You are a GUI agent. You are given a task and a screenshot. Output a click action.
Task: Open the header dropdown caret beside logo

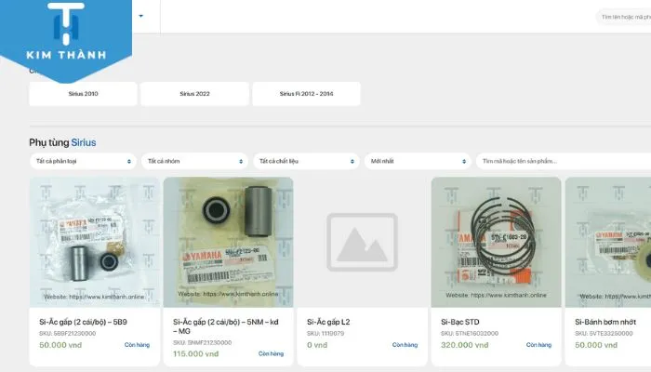tap(141, 16)
